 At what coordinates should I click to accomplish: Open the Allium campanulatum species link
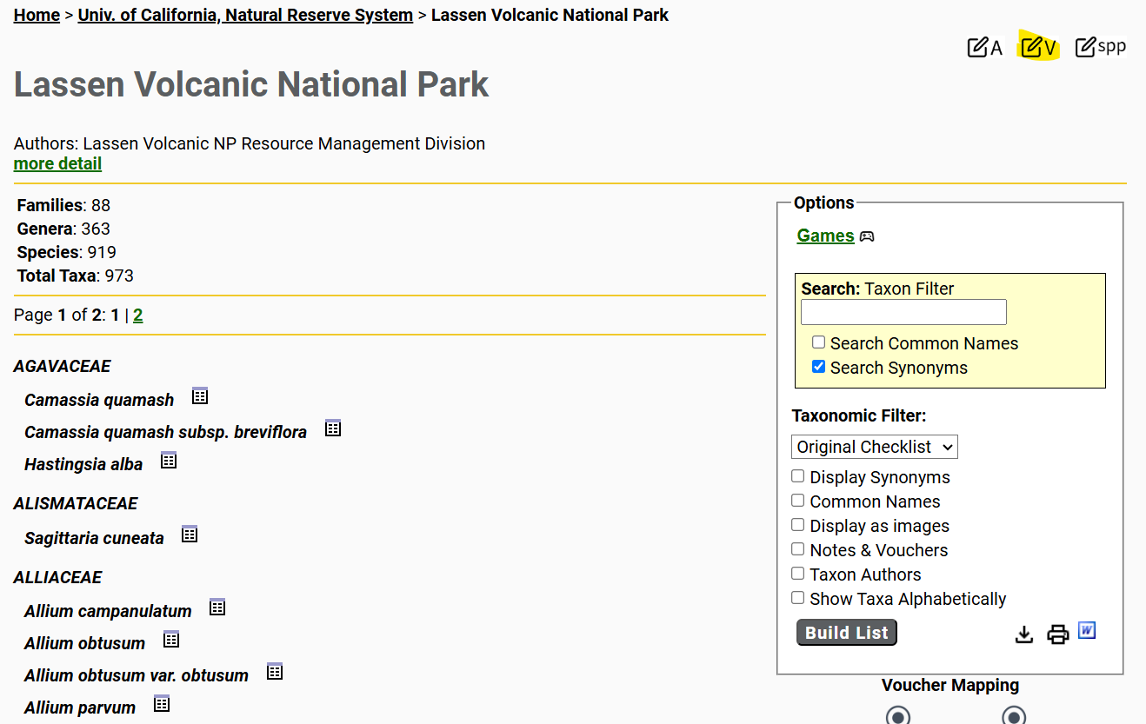[x=108, y=611]
